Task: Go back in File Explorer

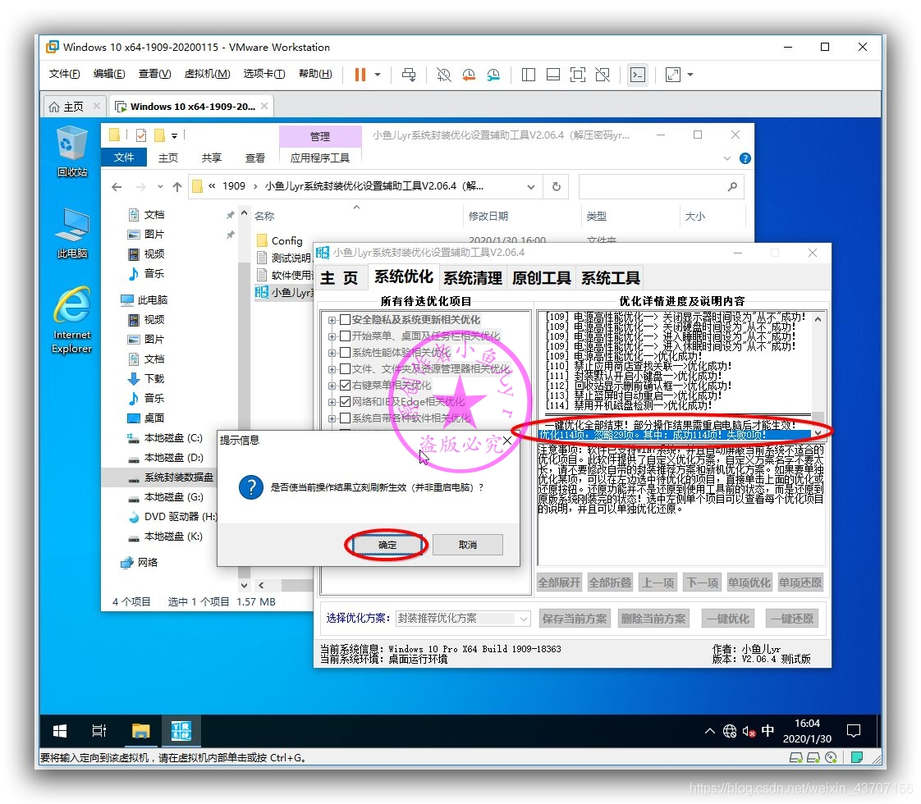Action: point(117,186)
